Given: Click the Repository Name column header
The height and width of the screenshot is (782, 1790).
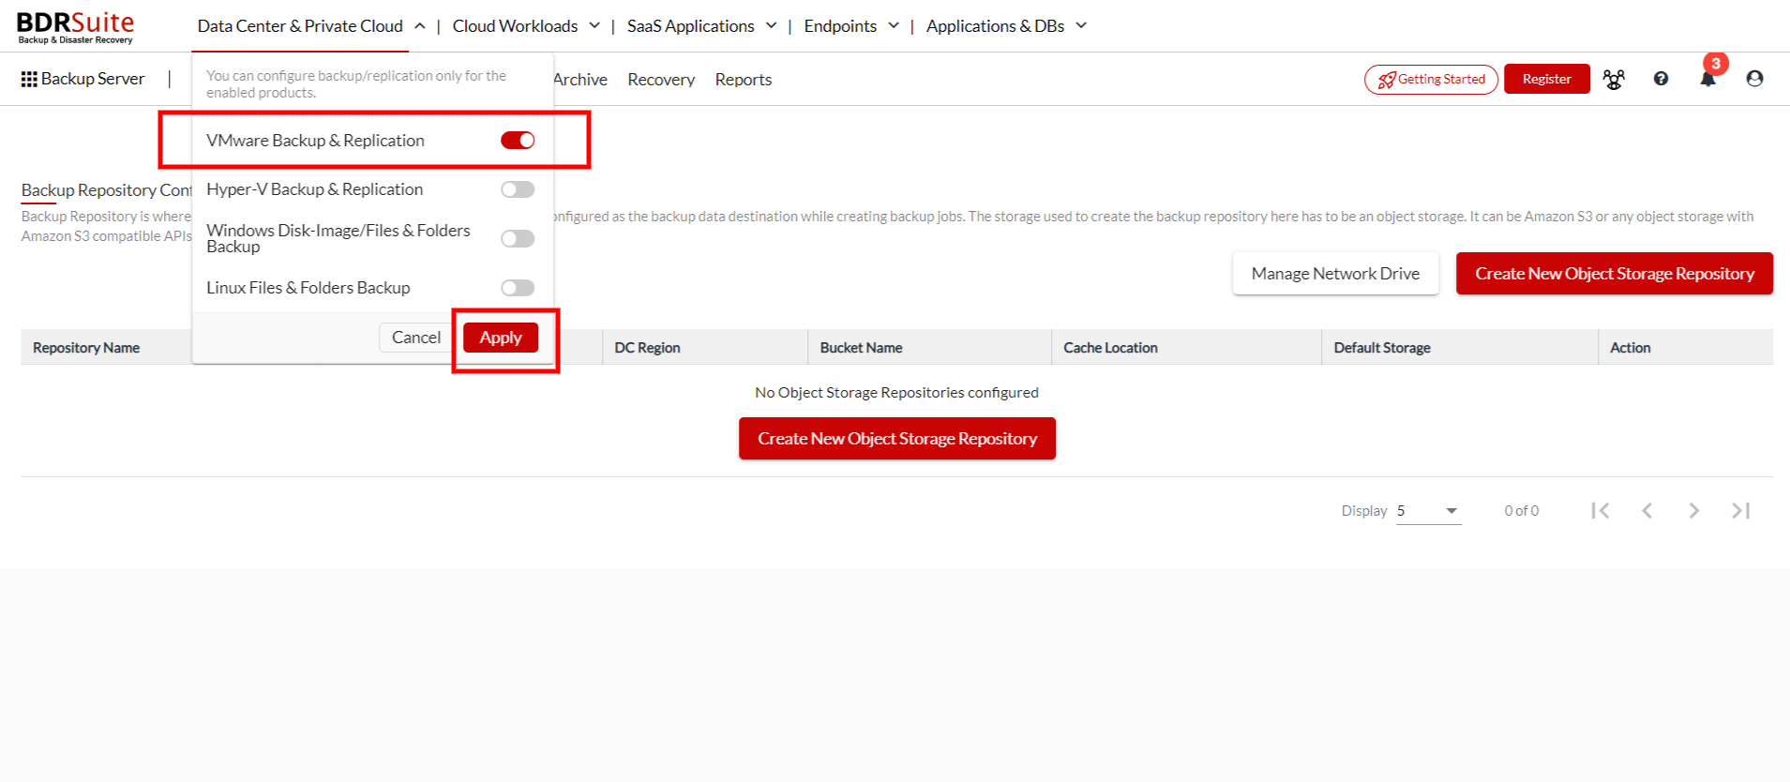Looking at the screenshot, I should pos(86,348).
